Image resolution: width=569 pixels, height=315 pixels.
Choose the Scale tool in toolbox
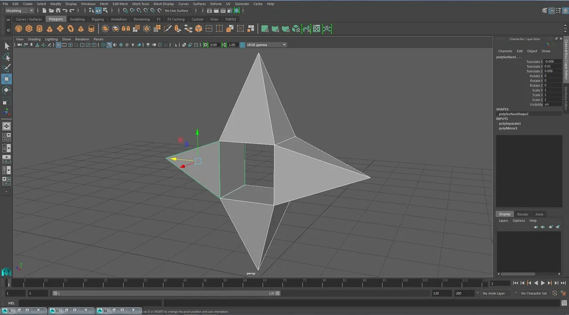pyautogui.click(x=7, y=101)
